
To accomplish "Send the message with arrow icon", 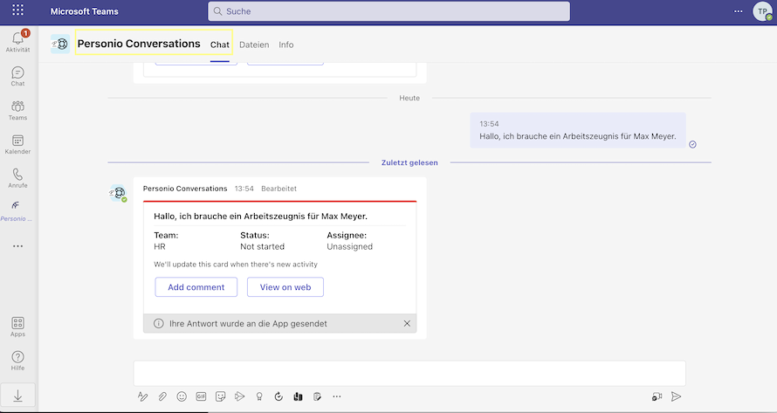I will (676, 396).
